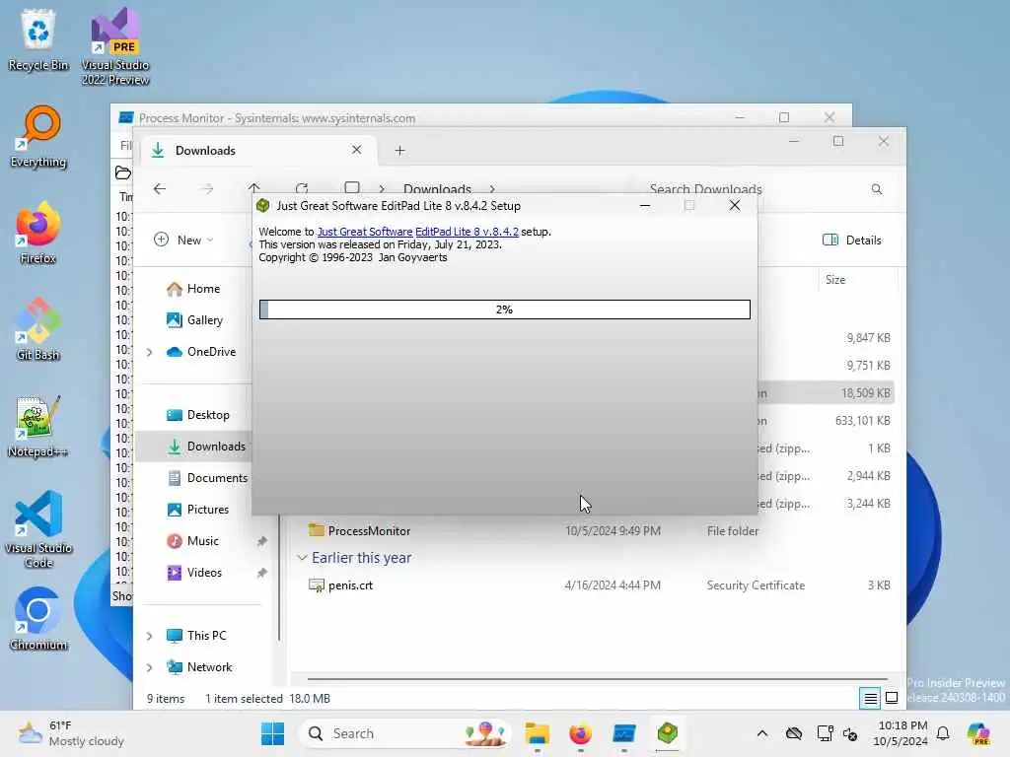The width and height of the screenshot is (1010, 757).
Task: Go to Home in navigation pane
Action: click(x=193, y=289)
